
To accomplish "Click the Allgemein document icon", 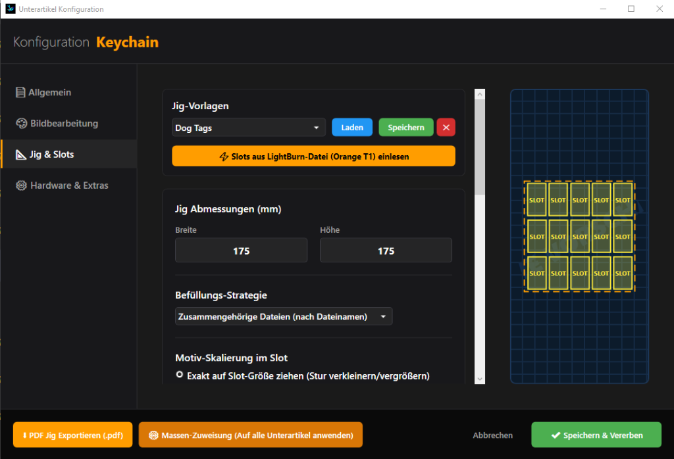I will pyautogui.click(x=20, y=92).
